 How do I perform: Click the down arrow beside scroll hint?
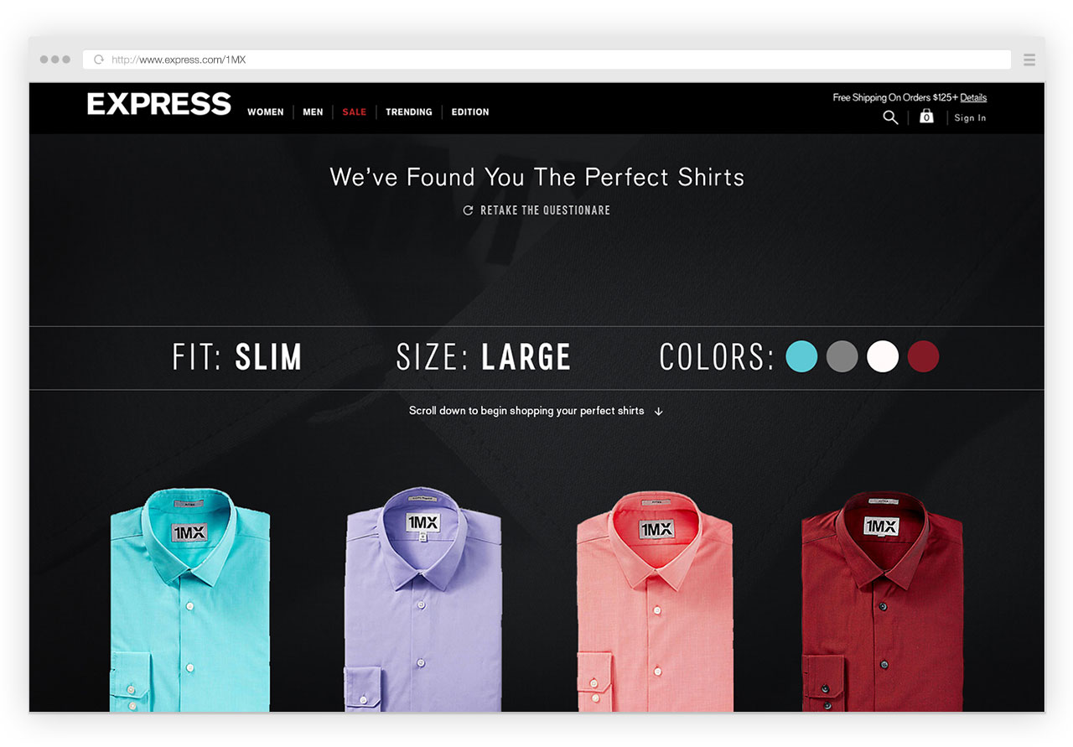point(659,412)
